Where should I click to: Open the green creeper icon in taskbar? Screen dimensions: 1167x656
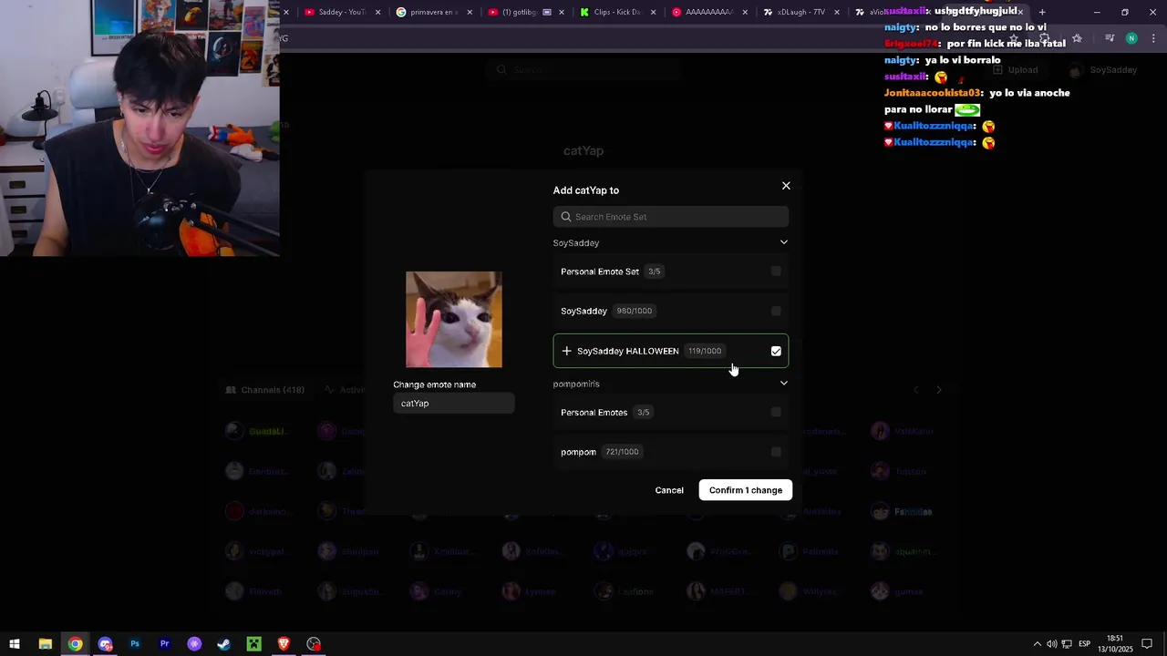(x=254, y=644)
